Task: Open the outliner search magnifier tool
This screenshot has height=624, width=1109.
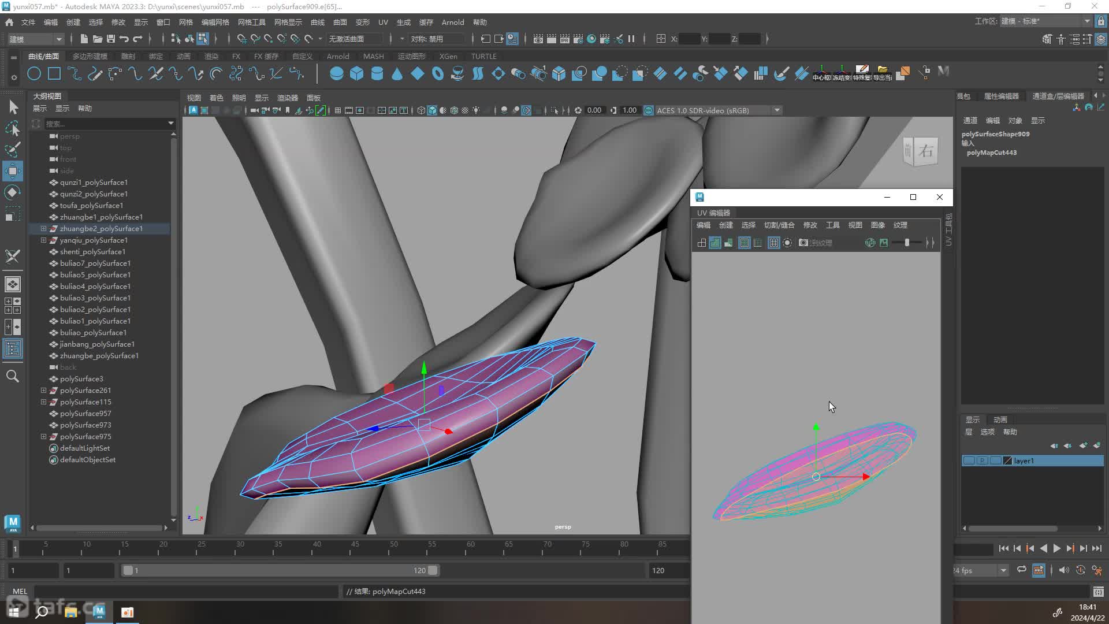Action: (13, 376)
